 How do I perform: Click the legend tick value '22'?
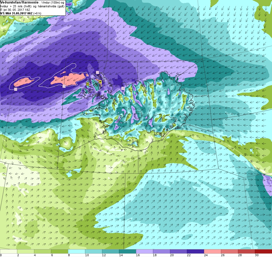(x=189, y=255)
